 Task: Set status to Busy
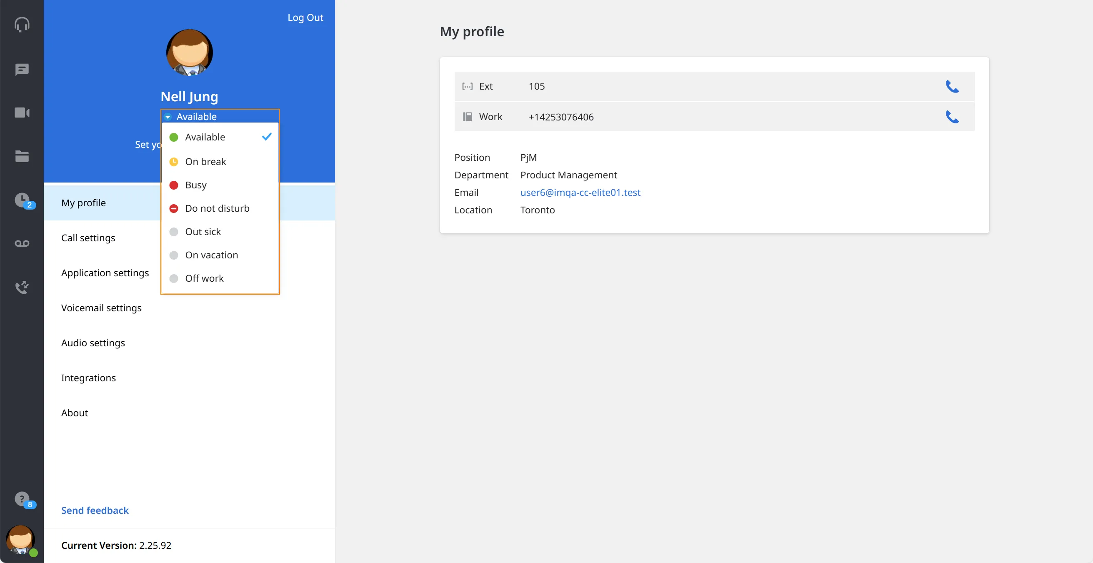pos(220,185)
